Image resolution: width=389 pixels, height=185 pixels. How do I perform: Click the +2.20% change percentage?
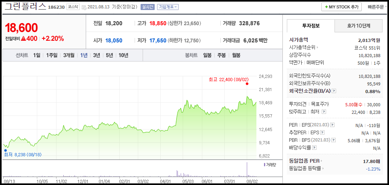tap(52, 39)
